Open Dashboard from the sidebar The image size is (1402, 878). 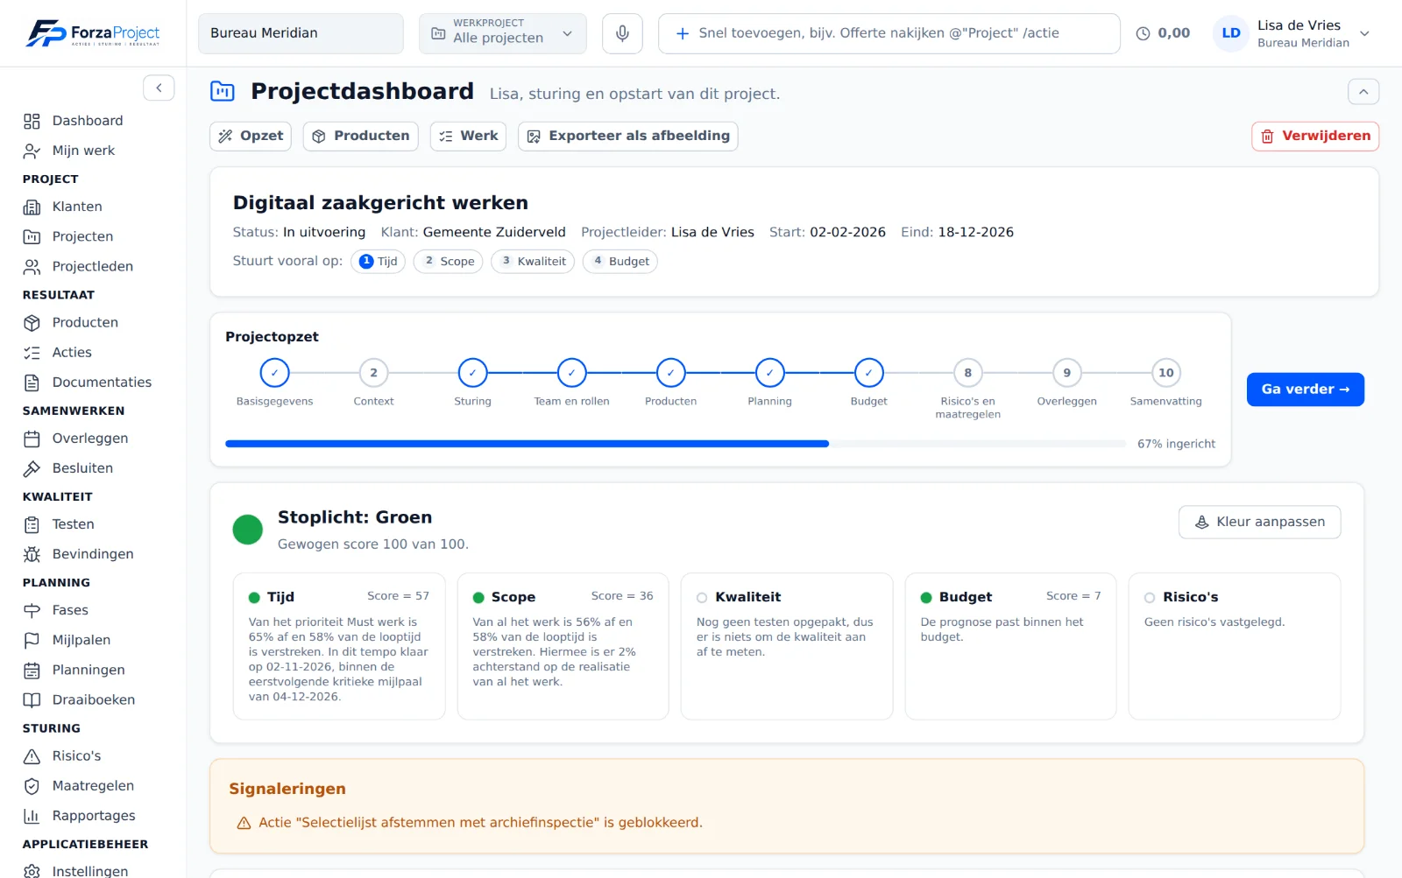(x=88, y=121)
